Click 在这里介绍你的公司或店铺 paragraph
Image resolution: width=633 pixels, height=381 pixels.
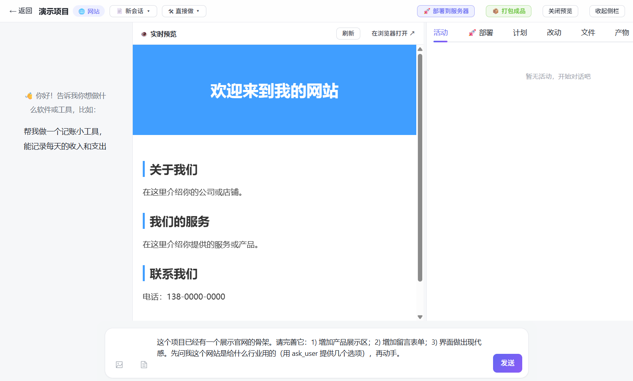point(193,192)
